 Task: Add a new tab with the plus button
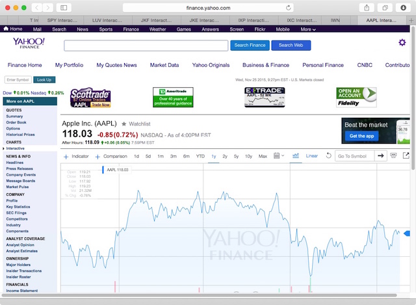coord(411,20)
